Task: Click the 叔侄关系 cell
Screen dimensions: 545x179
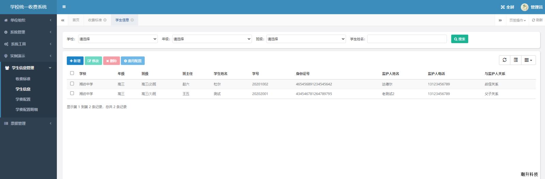Action: click(x=492, y=84)
